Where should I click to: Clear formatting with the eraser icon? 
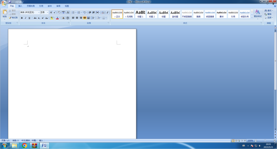[x=59, y=12]
